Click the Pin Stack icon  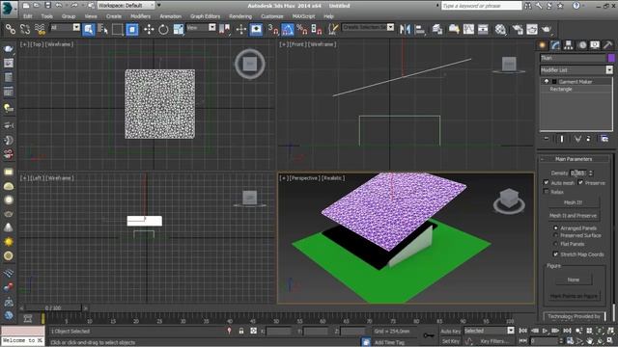547,139
